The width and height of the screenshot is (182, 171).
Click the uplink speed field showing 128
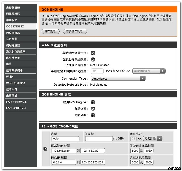pos(97,71)
